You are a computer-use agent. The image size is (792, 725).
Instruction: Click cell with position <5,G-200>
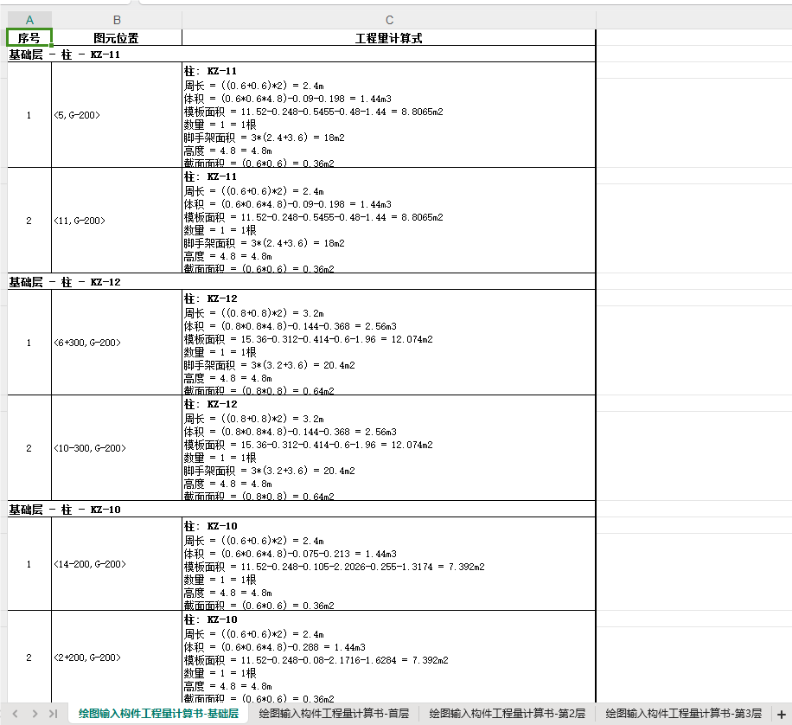pos(117,115)
